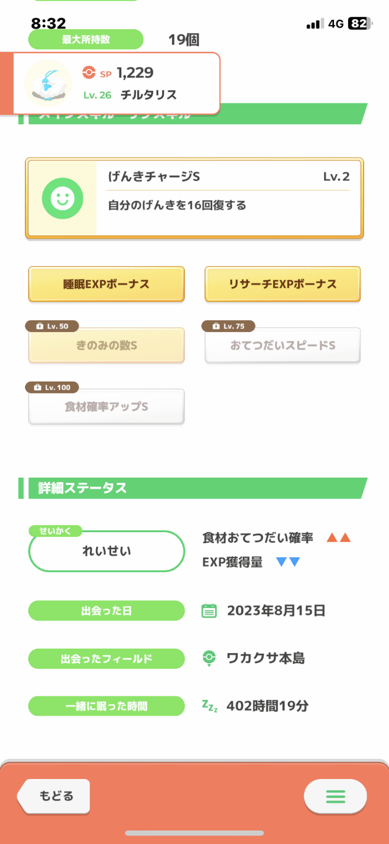Image resolution: width=389 pixels, height=844 pixels.
Task: Tap the locked きのみの数S sub skill
Action: (x=106, y=346)
